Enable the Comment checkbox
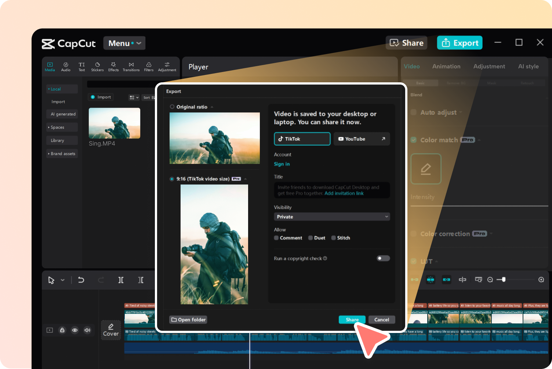 point(276,238)
